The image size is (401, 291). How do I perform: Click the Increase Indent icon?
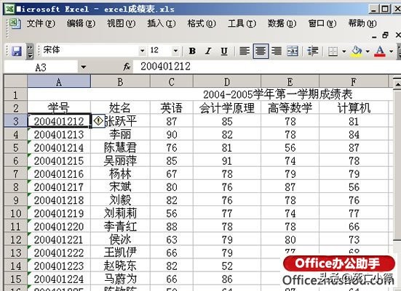(312, 51)
